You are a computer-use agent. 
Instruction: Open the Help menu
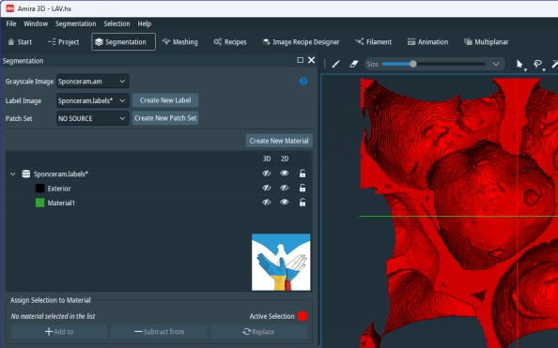pos(145,23)
